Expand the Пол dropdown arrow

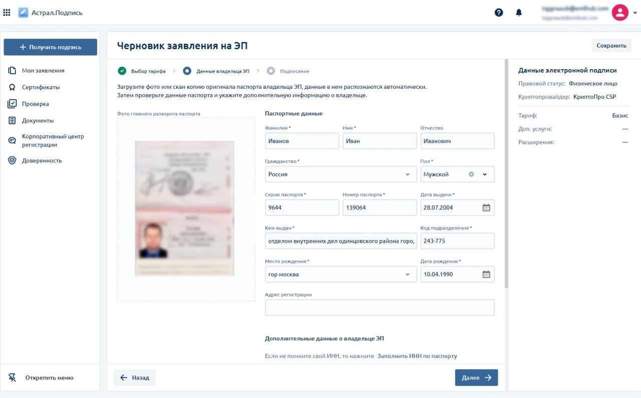point(485,174)
